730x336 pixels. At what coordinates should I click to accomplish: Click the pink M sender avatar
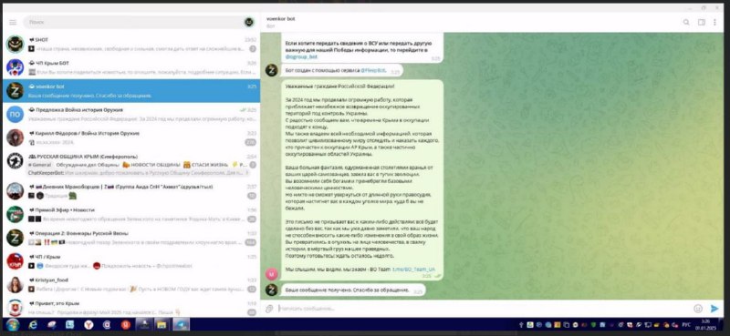pyautogui.click(x=271, y=274)
